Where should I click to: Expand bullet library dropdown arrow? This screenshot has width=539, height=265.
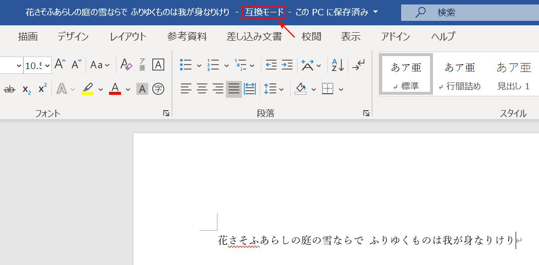point(199,65)
